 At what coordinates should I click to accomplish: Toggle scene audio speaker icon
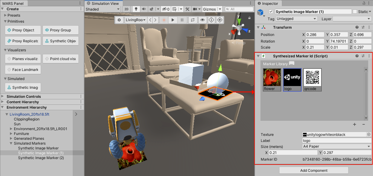tap(144, 9)
